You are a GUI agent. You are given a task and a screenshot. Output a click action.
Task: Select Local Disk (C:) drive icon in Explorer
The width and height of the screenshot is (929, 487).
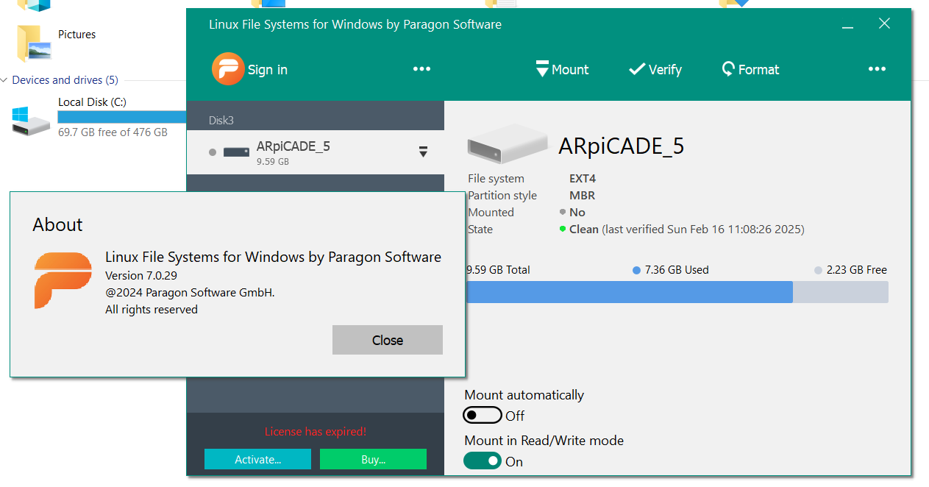point(31,120)
